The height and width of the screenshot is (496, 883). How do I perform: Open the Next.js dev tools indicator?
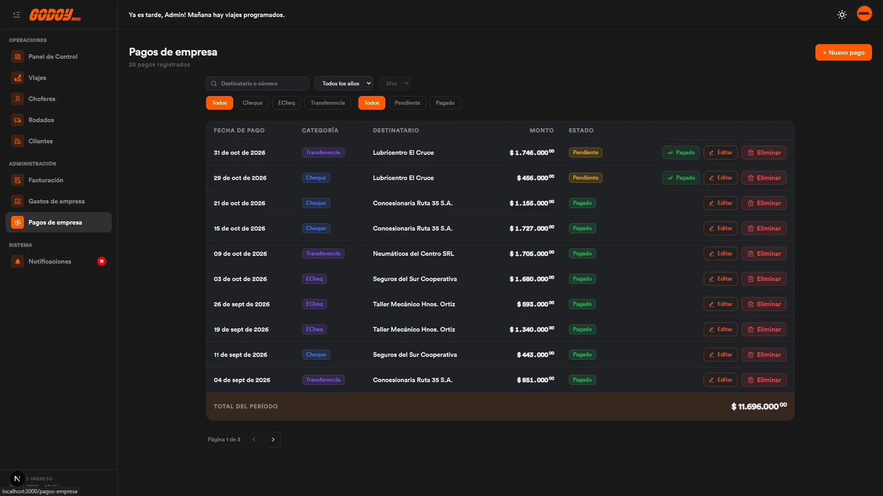click(x=17, y=479)
